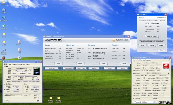Switch to the last (關於) tab in CPU-Z
The image size is (173, 105).
click(28, 64)
